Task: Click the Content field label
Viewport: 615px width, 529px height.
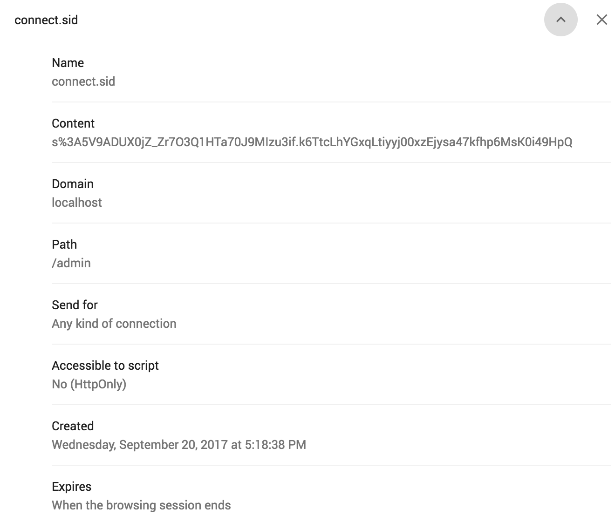Action: pyautogui.click(x=73, y=123)
